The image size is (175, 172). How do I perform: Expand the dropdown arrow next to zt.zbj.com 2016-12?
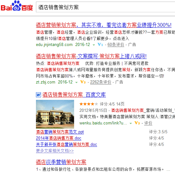(x=76, y=83)
